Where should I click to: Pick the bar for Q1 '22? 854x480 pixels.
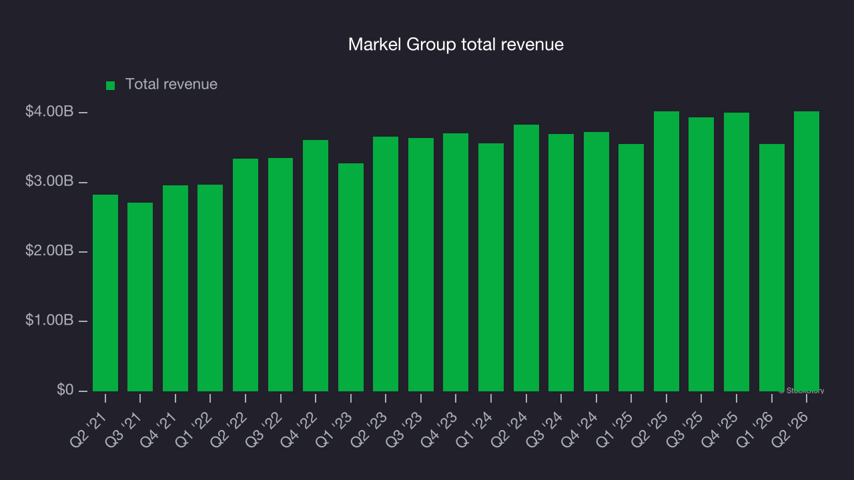point(210,288)
